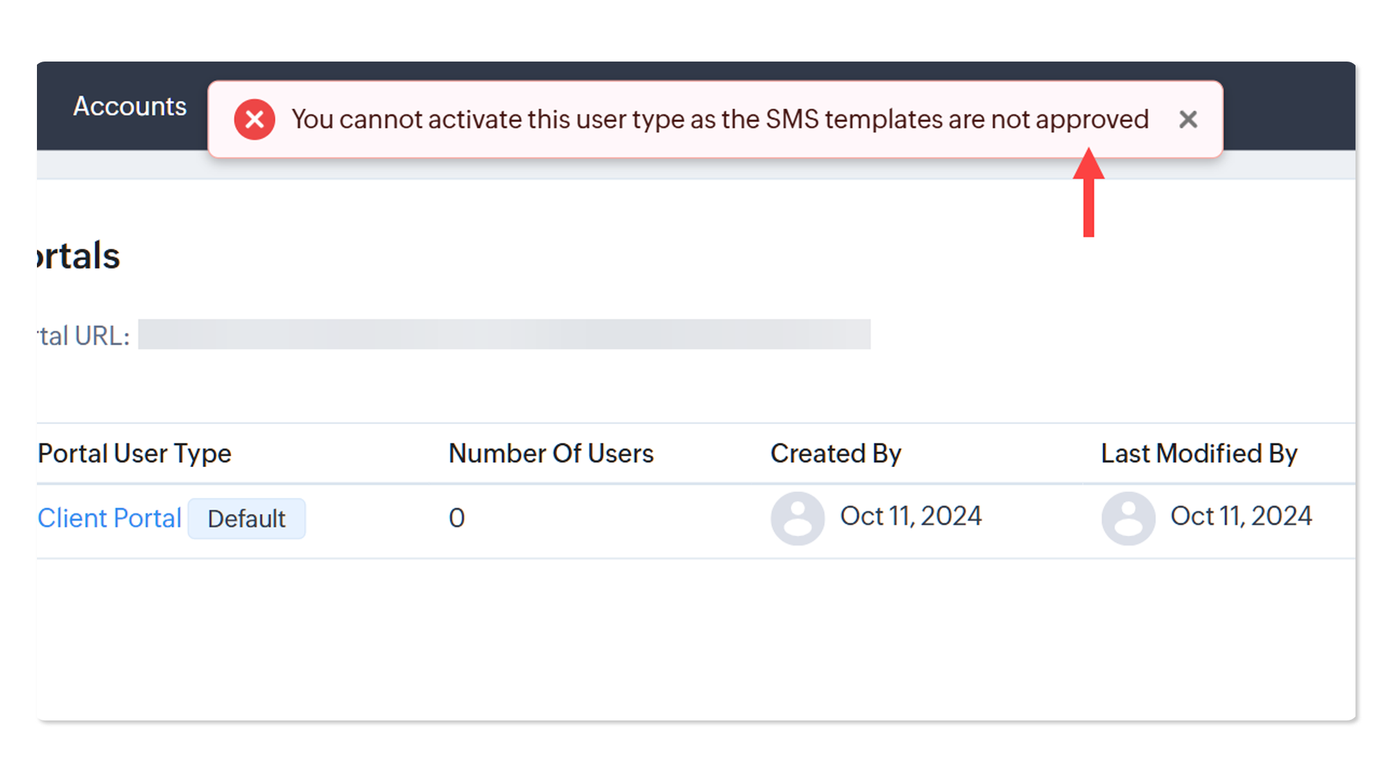Image resolution: width=1391 pixels, height=782 pixels.
Task: Click the Portal URL label
Action: pos(83,336)
